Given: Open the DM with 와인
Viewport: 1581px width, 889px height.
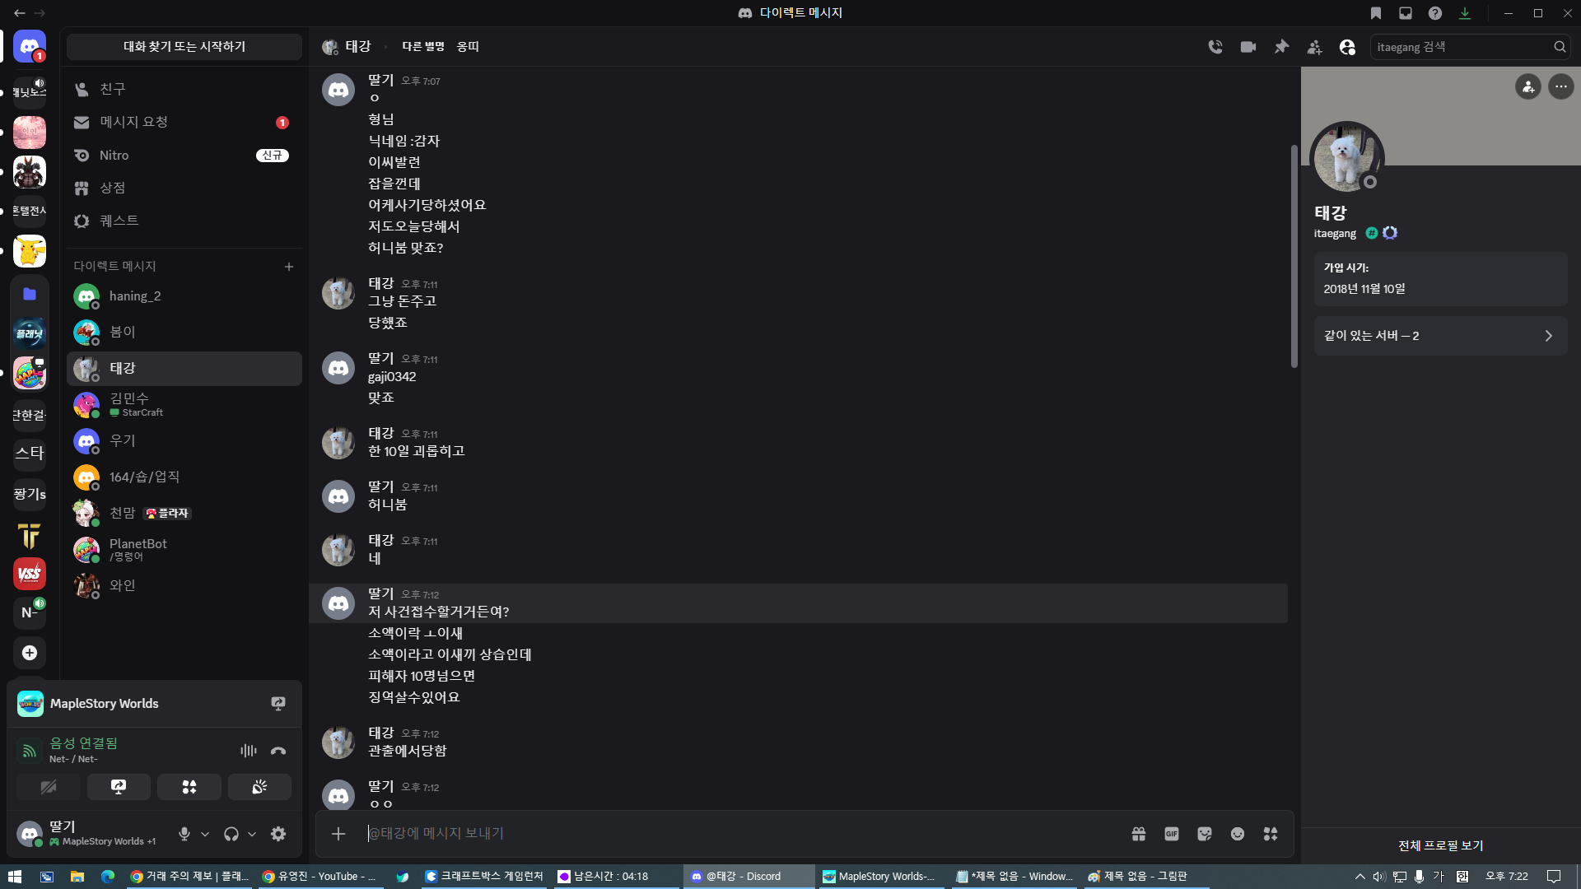Looking at the screenshot, I should click(184, 585).
